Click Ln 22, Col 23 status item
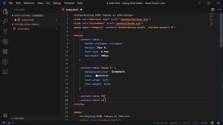The image size is (223, 125). [x=160, y=123]
